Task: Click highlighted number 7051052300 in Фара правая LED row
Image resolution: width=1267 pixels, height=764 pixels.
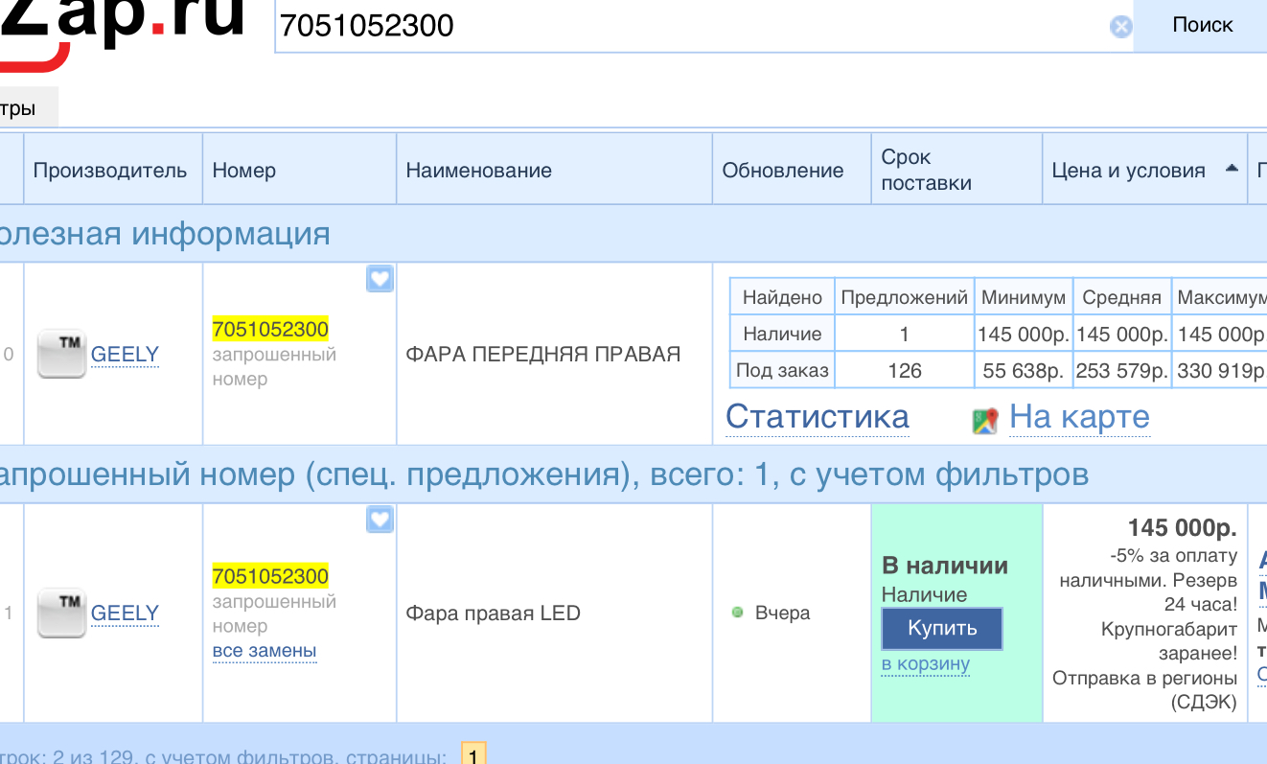Action: coord(270,577)
